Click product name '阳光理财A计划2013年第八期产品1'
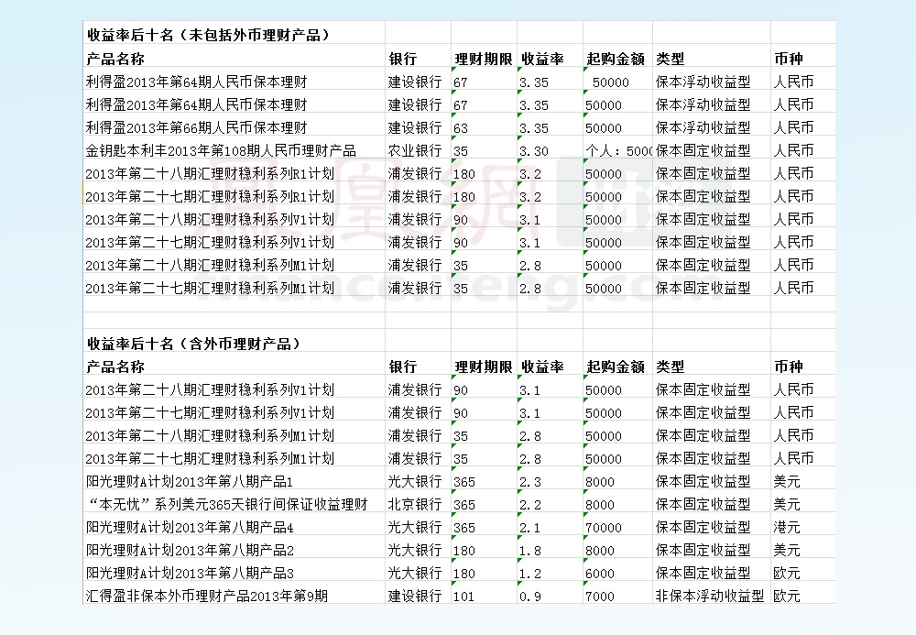The width and height of the screenshot is (916, 635). click(190, 481)
